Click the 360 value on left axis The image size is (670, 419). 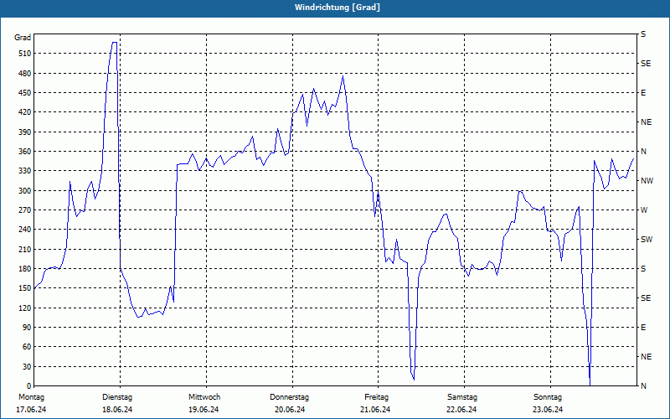[x=25, y=152]
